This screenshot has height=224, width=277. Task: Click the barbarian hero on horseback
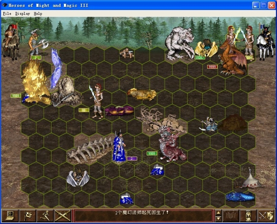(11, 41)
